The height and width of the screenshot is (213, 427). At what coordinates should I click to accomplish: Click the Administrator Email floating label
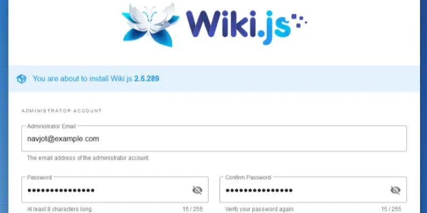pos(51,126)
